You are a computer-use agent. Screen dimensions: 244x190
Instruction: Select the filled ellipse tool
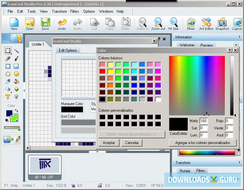click(16, 74)
